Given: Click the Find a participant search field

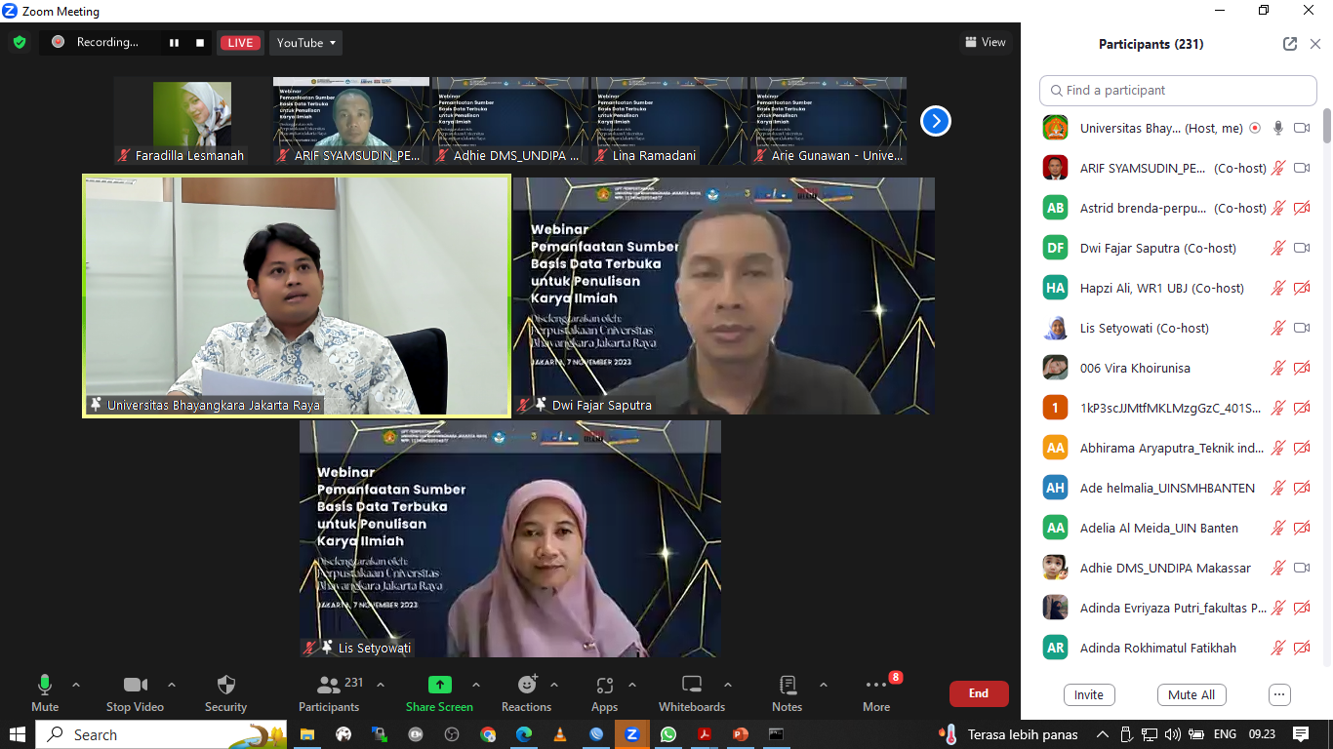Looking at the screenshot, I should [x=1178, y=90].
